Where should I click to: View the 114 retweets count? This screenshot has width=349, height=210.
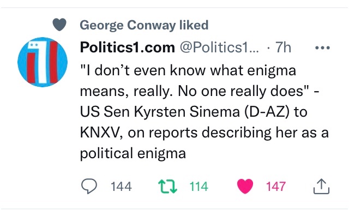pyautogui.click(x=198, y=187)
